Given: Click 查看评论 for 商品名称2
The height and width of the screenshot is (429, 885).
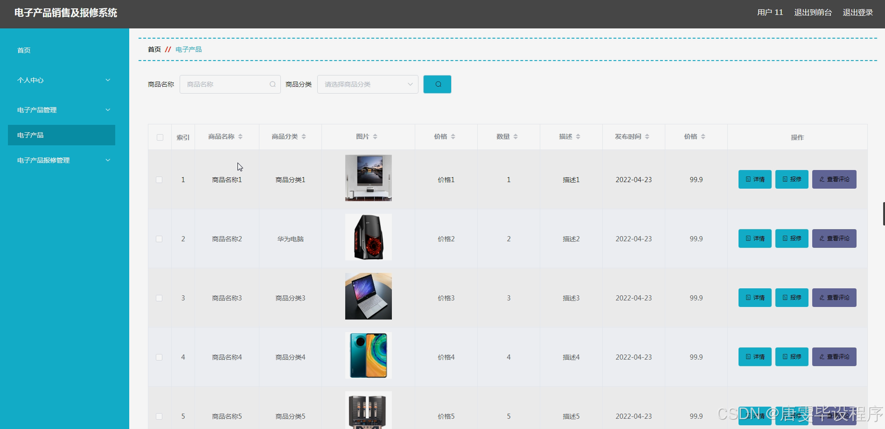Looking at the screenshot, I should pos(834,238).
